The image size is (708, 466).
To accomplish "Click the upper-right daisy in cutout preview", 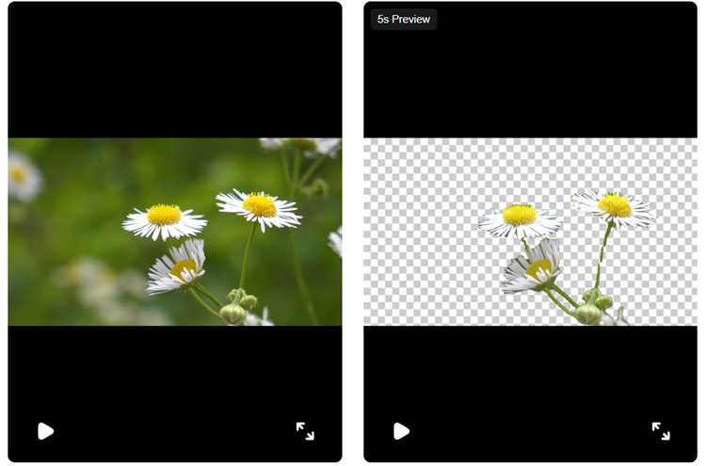I will (614, 207).
